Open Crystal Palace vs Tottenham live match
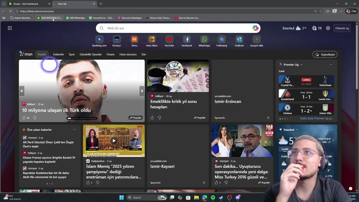Screen dimensions: 359x202 coord(306,81)
